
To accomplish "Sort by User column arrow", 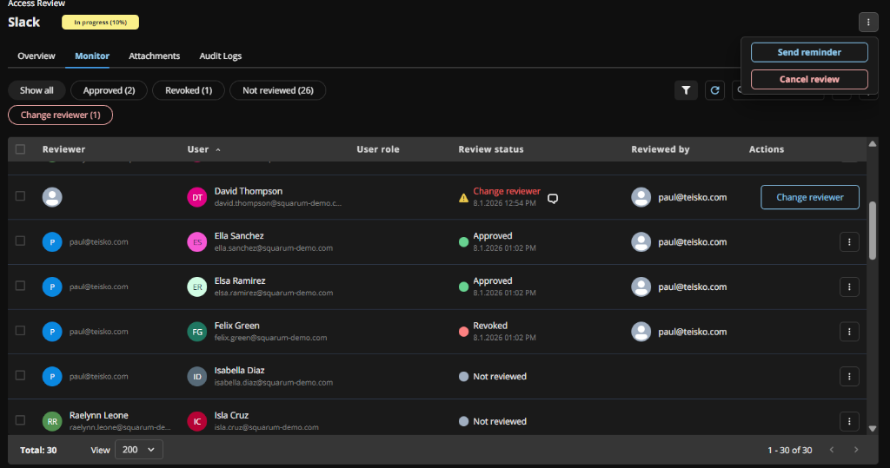I will (218, 149).
